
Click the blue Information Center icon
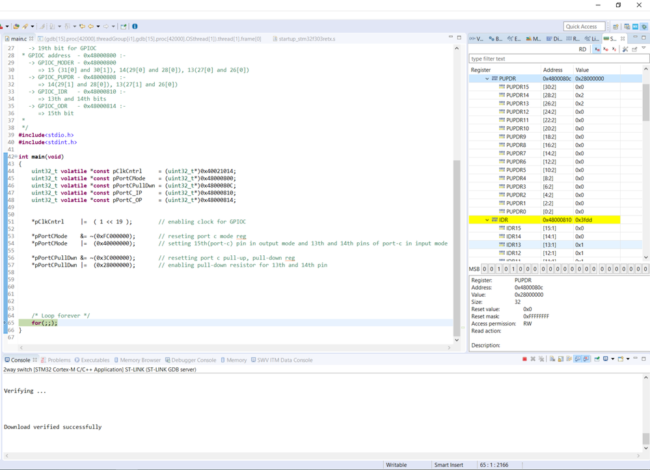[135, 26]
